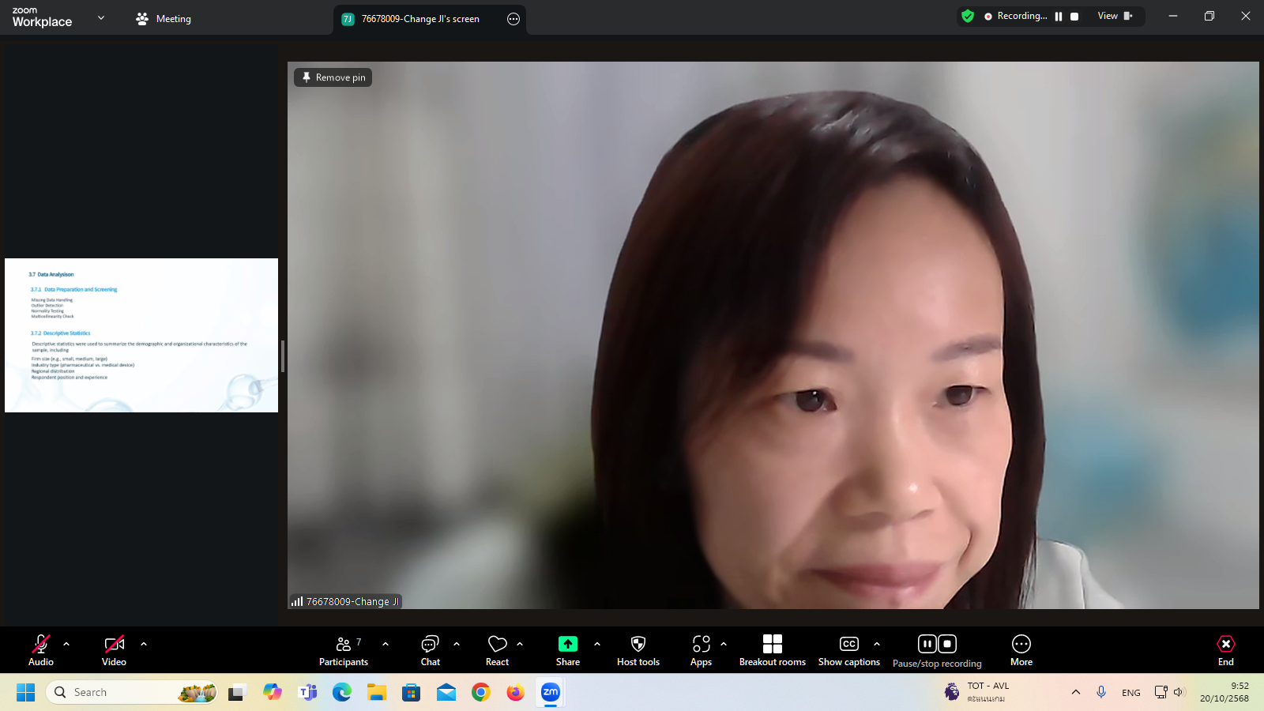Expand the Video options arrow
Screen dimensions: 1264x711
(144, 644)
